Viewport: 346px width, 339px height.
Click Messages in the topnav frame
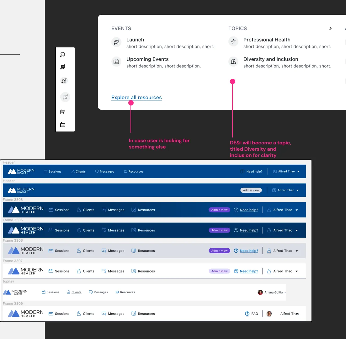[98, 292]
